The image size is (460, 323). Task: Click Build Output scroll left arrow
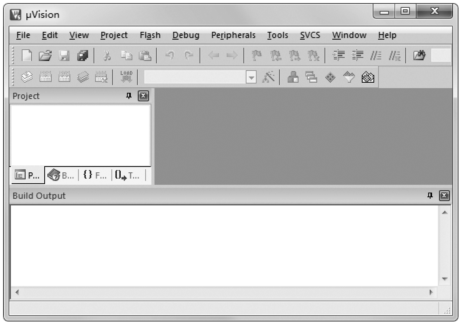[x=17, y=292]
